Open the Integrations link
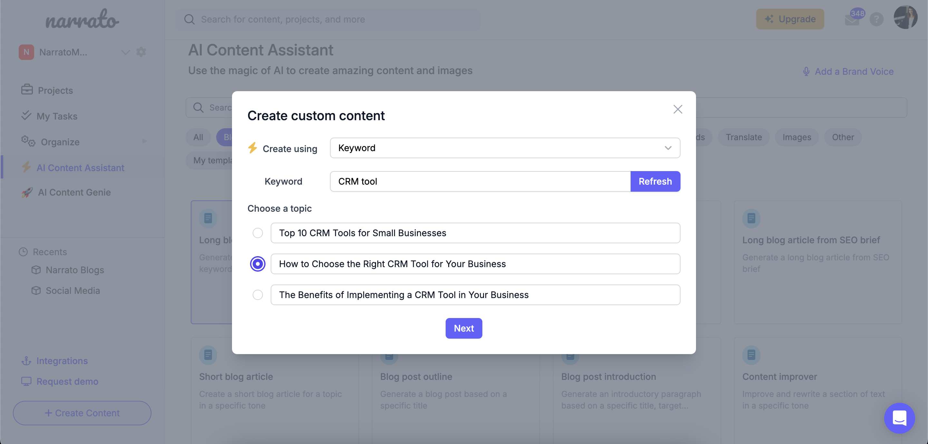928x444 pixels. coord(62,361)
